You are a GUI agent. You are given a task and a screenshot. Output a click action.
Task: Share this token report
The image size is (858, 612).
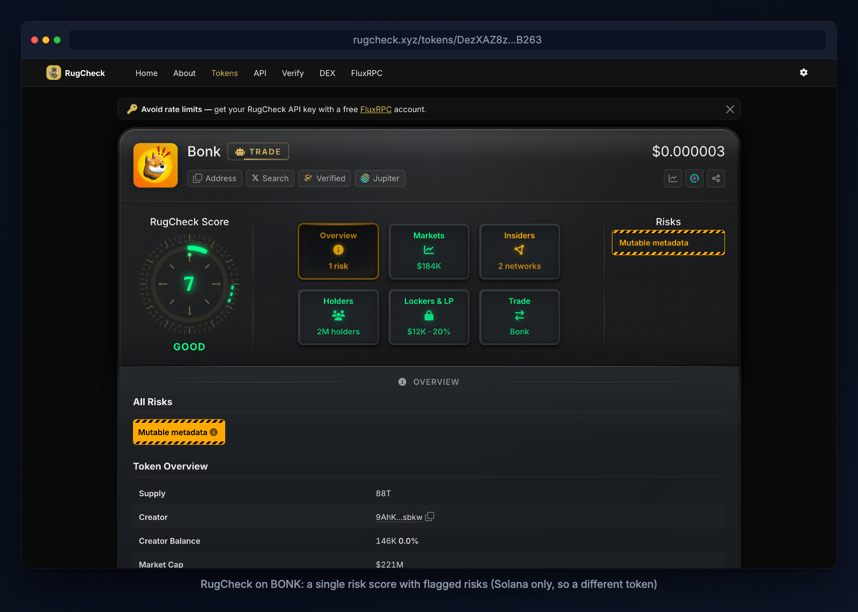click(x=716, y=178)
